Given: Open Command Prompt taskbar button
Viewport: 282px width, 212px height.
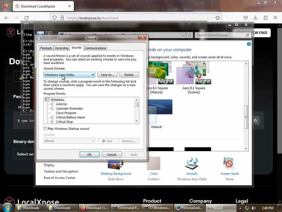Looking at the screenshot, I should click(x=126, y=208).
